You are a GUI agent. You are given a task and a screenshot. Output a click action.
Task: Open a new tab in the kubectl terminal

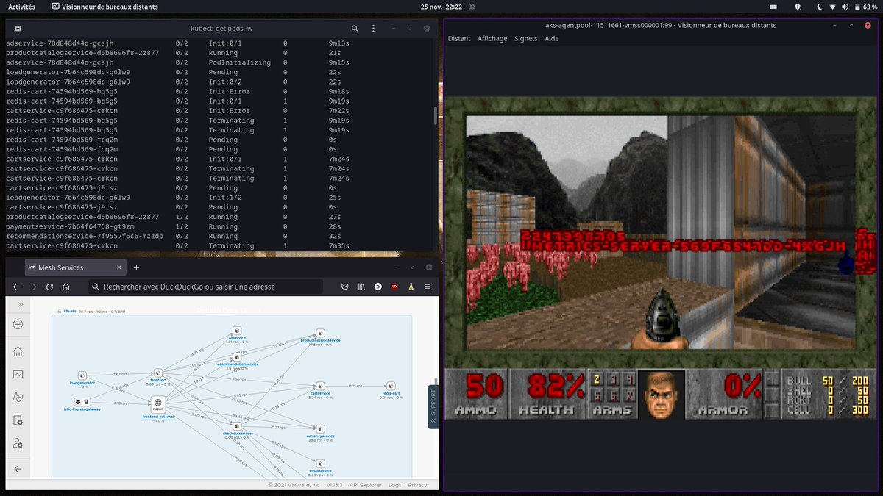[x=17, y=29]
